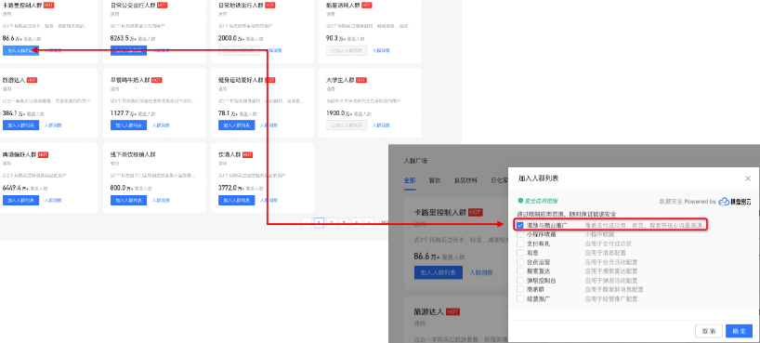The width and height of the screenshot is (760, 343).
Task: Click 取消 to cancel the dialog
Action: (709, 331)
